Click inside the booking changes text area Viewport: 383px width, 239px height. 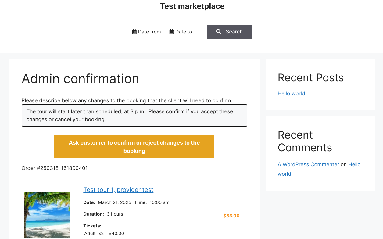[134, 115]
